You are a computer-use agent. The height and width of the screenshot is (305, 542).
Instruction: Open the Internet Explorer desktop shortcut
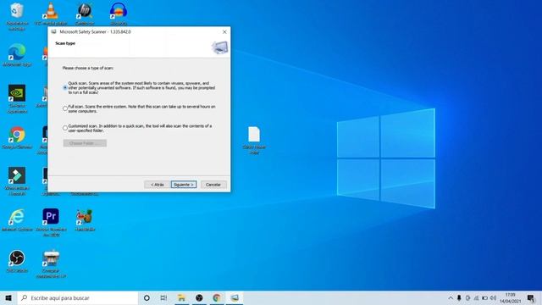pyautogui.click(x=17, y=220)
